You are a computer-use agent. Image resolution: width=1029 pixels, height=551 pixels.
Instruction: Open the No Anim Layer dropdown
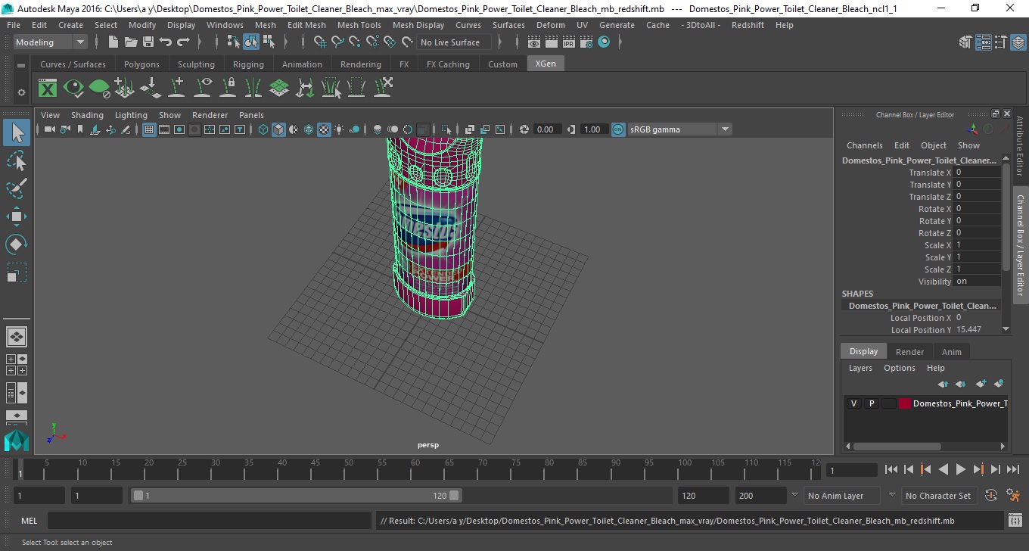841,496
